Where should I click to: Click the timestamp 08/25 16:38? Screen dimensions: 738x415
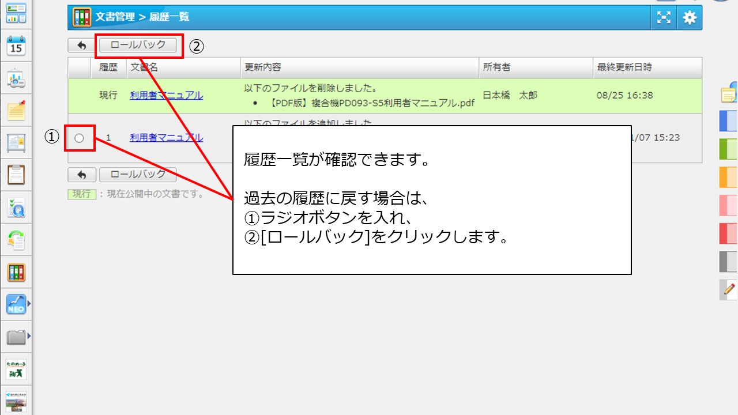pos(626,96)
